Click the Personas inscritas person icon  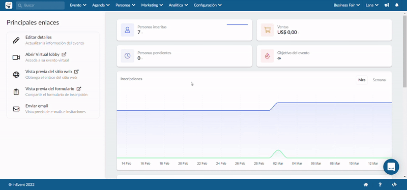(x=128, y=30)
